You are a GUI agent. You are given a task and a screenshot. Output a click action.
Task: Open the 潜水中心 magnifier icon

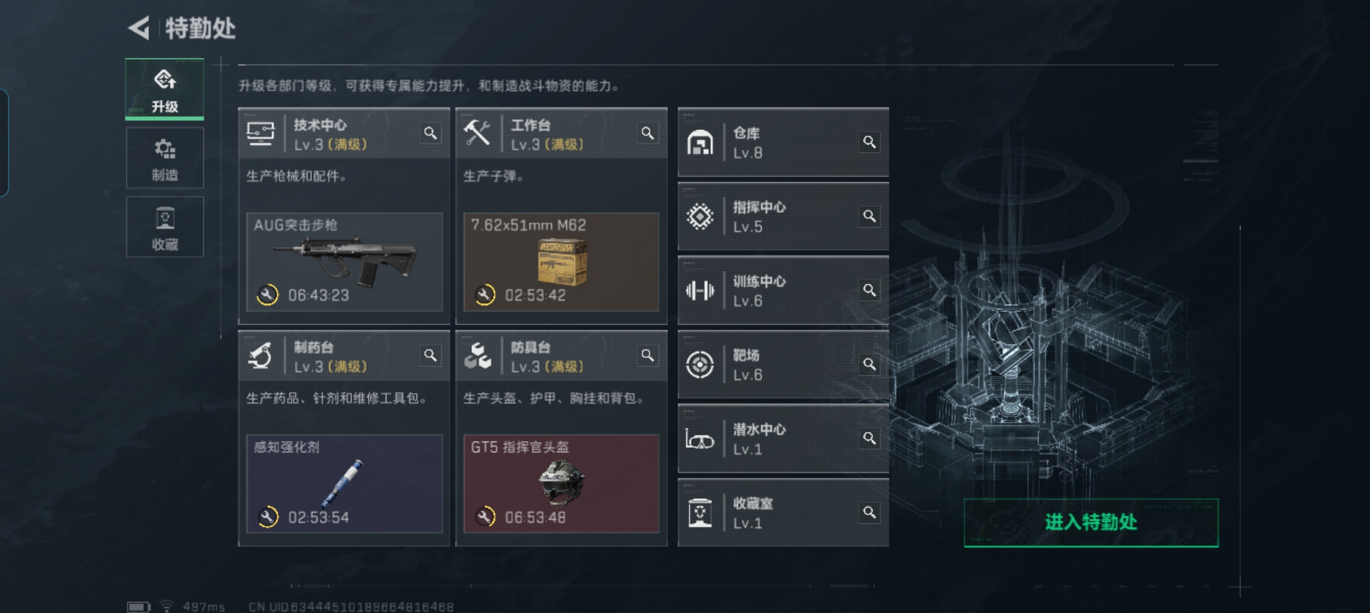click(869, 439)
